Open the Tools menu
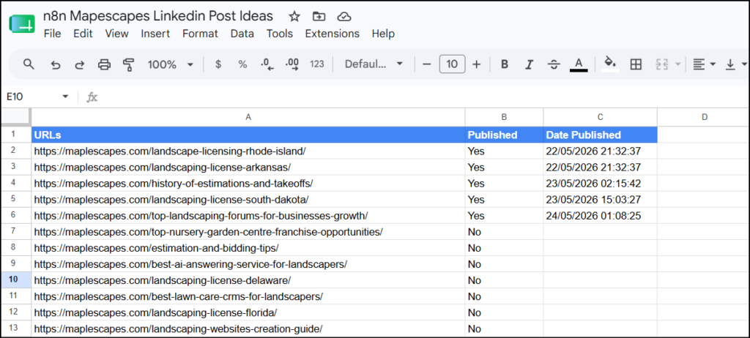 pyautogui.click(x=280, y=34)
